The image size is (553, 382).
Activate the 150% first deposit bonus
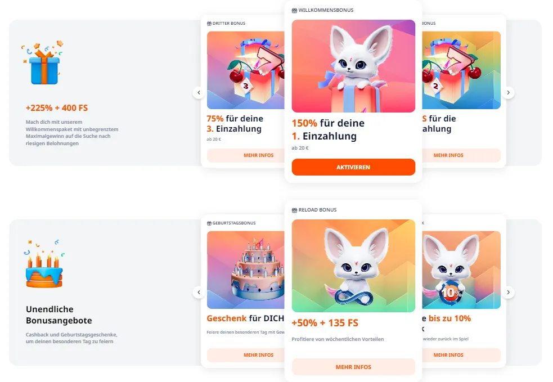[353, 167]
